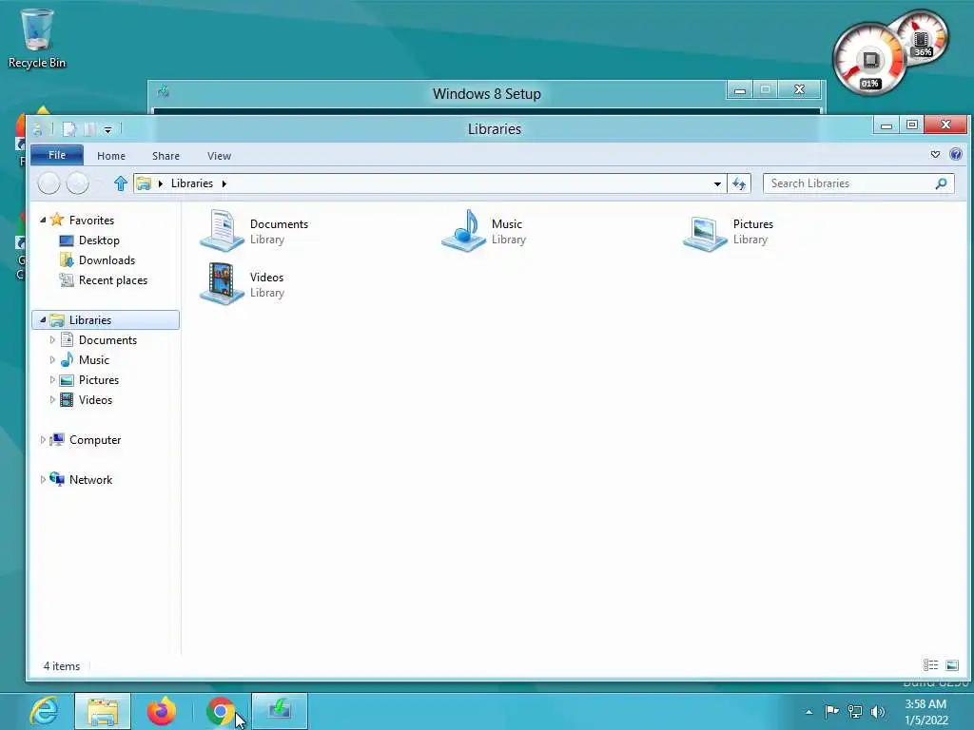Open the View ribbon tab
This screenshot has height=730, width=974.
220,156
